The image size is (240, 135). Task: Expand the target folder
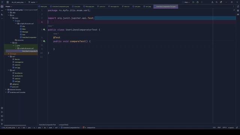coord(9,54)
